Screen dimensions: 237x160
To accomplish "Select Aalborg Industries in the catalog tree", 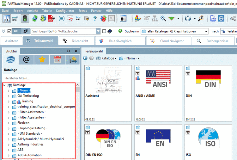I will (x=30, y=144).
